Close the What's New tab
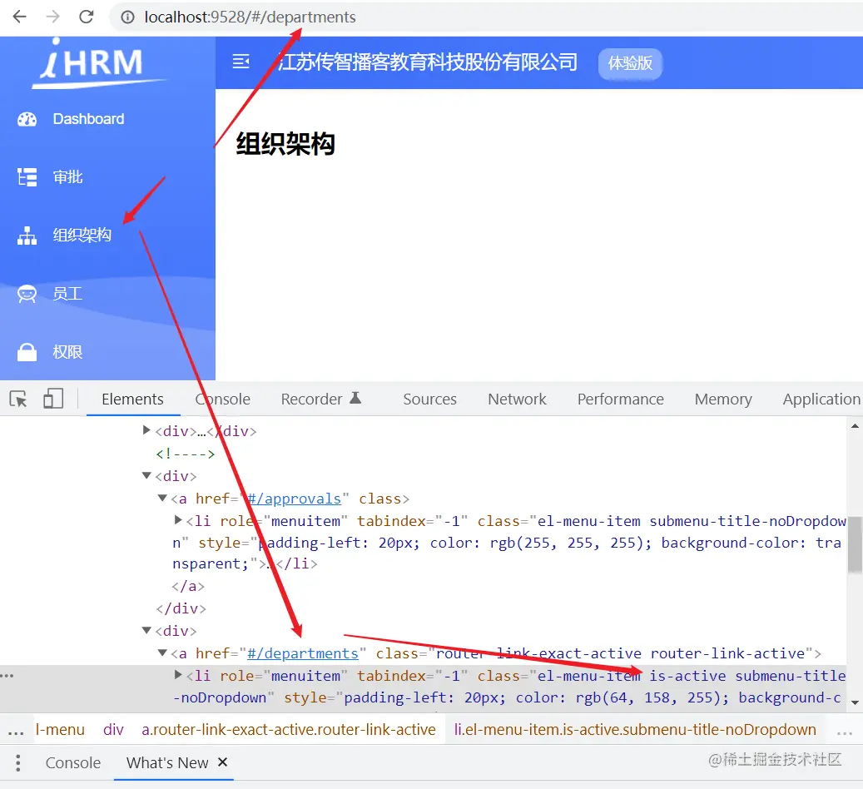The height and width of the screenshot is (789, 863). coord(222,762)
